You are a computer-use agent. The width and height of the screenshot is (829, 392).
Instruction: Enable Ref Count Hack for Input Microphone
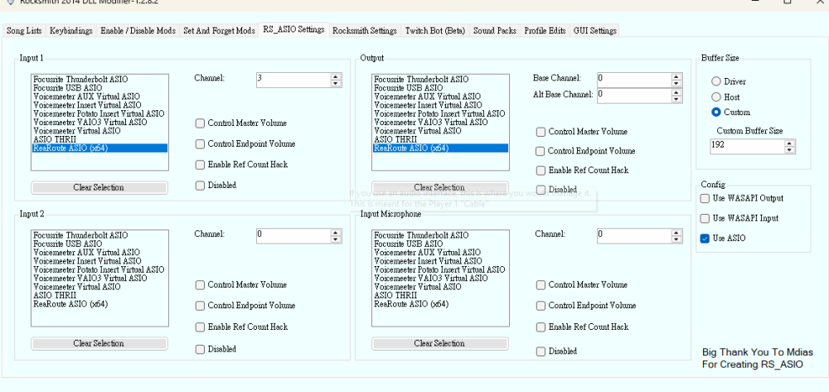tap(541, 327)
